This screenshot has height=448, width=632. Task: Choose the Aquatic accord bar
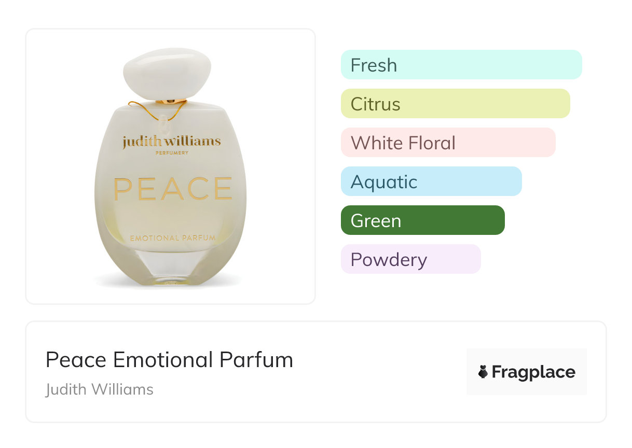pos(431,181)
